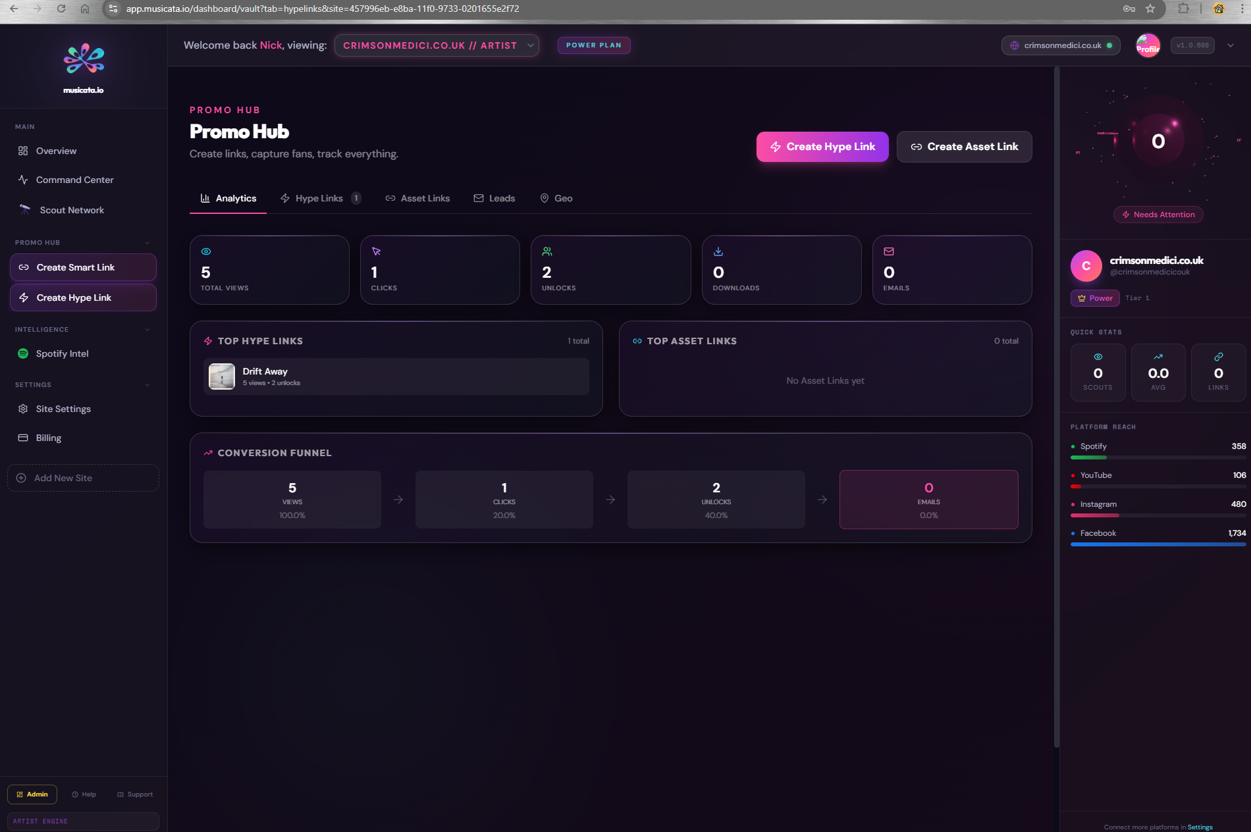Bookmark this page with the star icon
1251x832 pixels.
[1150, 9]
